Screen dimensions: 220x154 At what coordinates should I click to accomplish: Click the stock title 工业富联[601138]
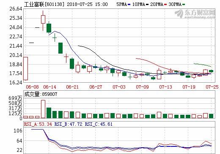coord(44,4)
